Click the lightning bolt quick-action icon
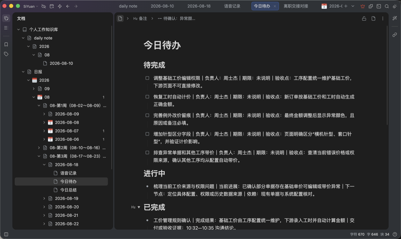Viewport: 401px width, 239px height. click(x=60, y=6)
